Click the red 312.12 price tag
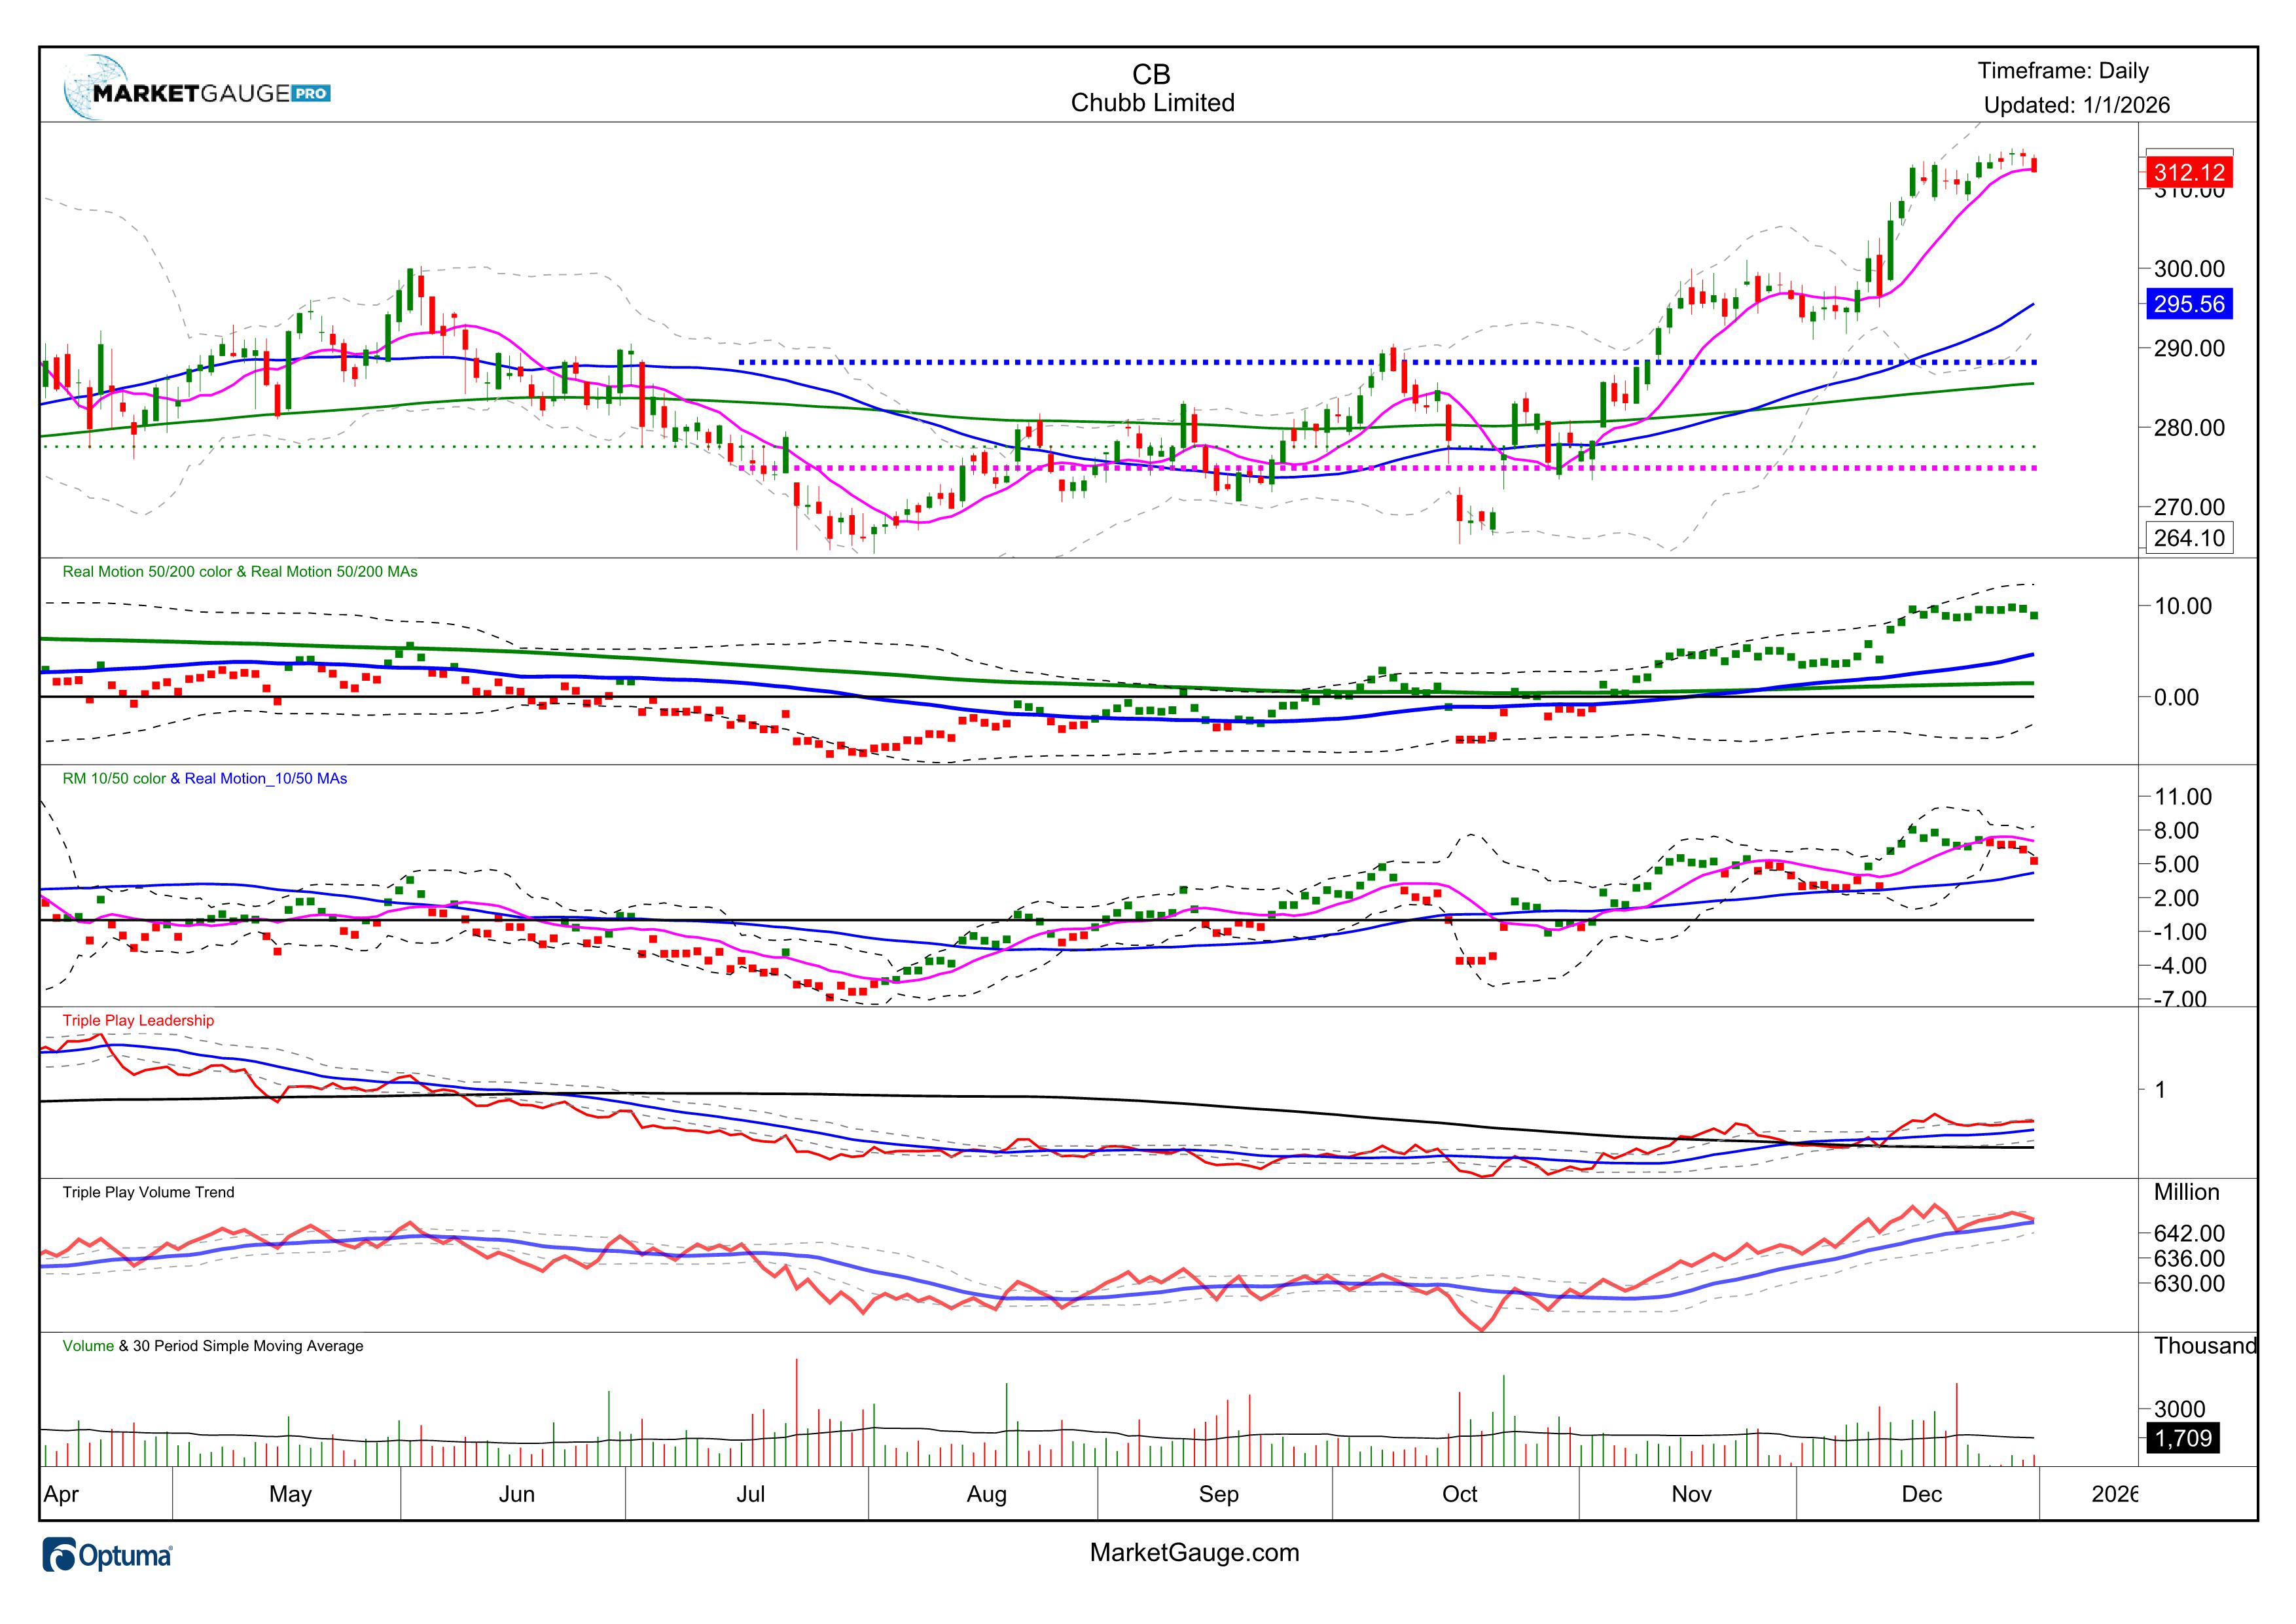The height and width of the screenshot is (1624, 2296). pos(2189,172)
